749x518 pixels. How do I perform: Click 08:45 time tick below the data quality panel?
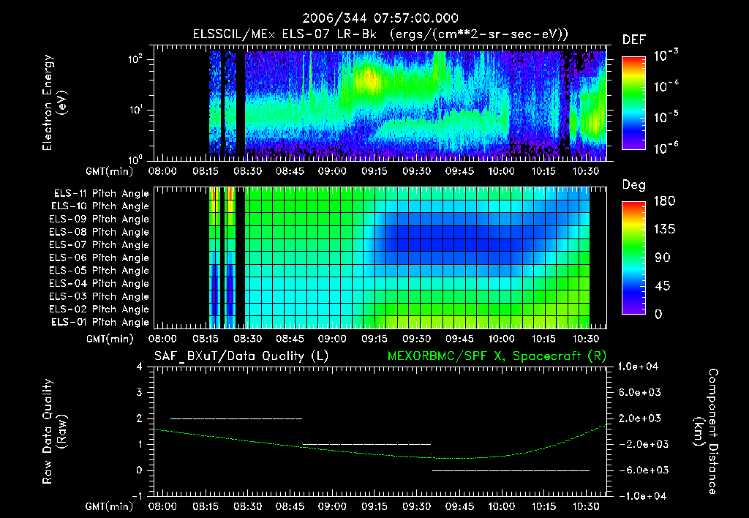click(x=290, y=506)
